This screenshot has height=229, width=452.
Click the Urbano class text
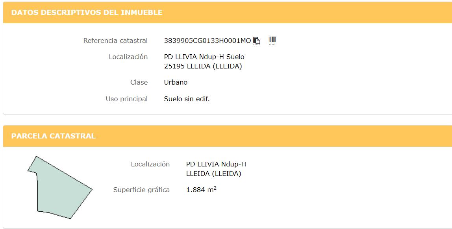pyautogui.click(x=176, y=82)
